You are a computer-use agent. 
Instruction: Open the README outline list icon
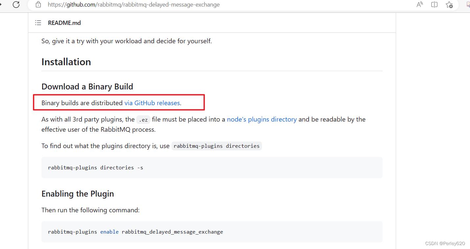point(38,23)
